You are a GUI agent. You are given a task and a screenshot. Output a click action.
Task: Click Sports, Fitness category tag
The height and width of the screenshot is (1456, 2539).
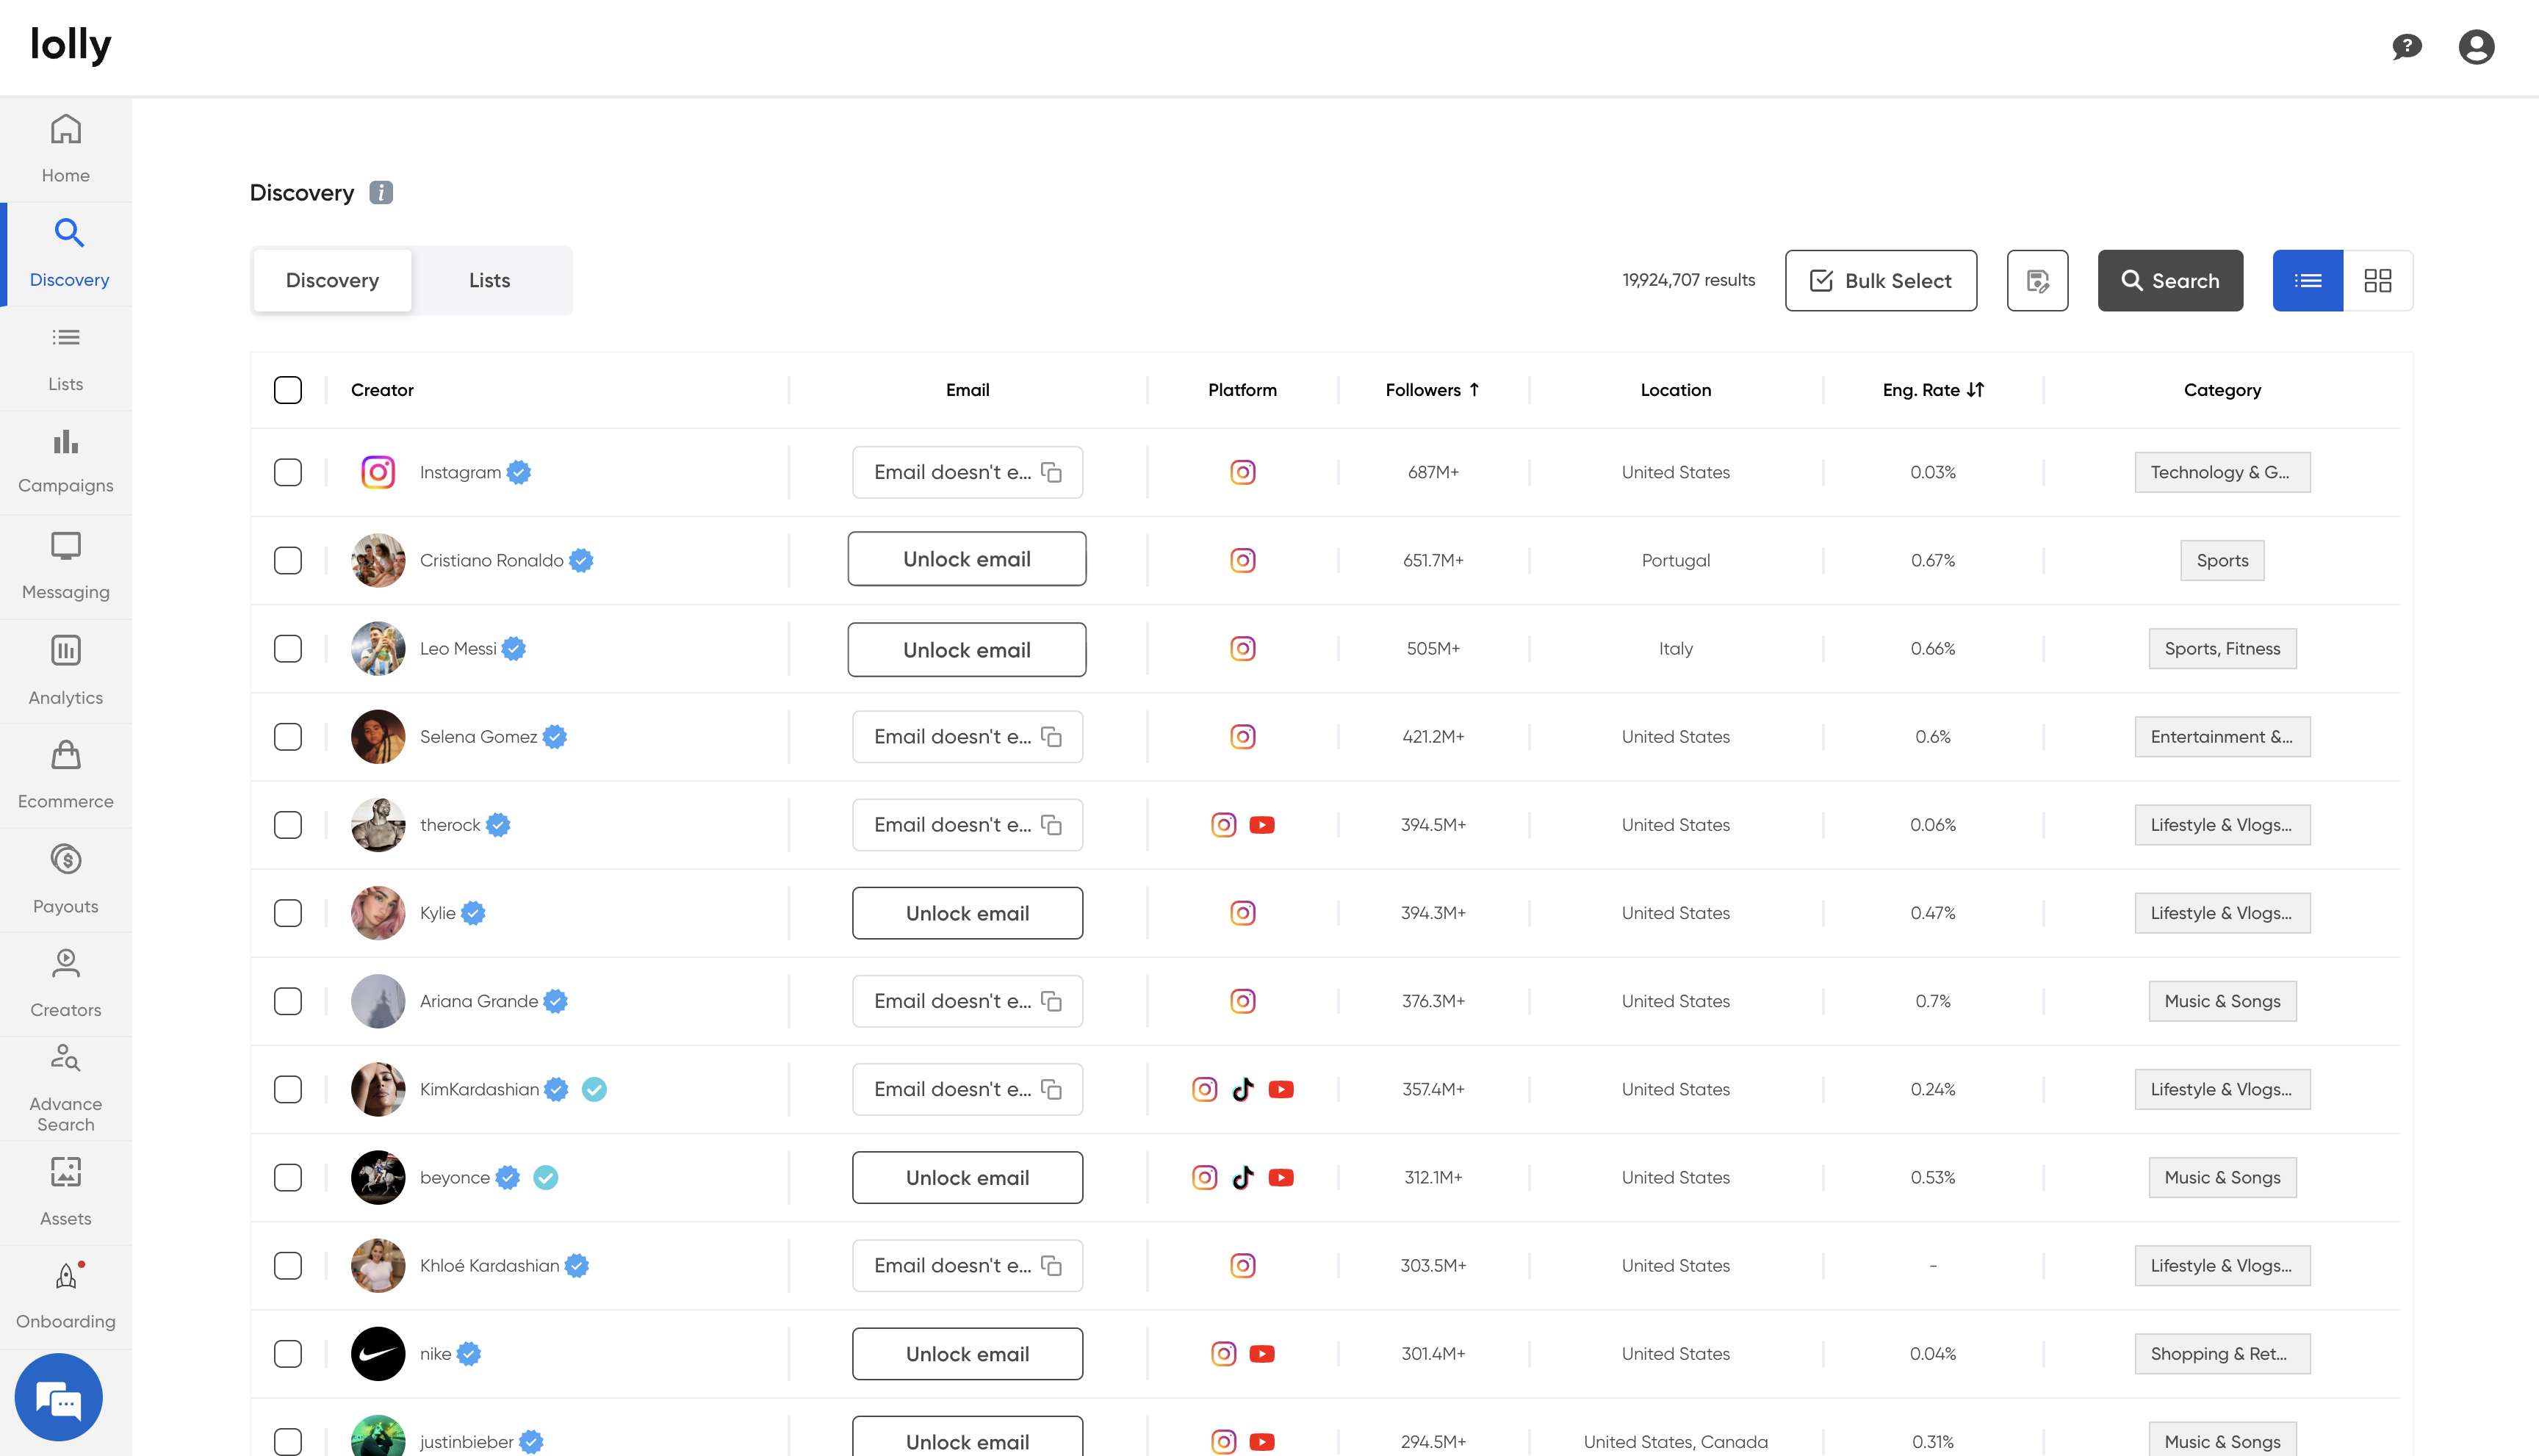[2222, 648]
